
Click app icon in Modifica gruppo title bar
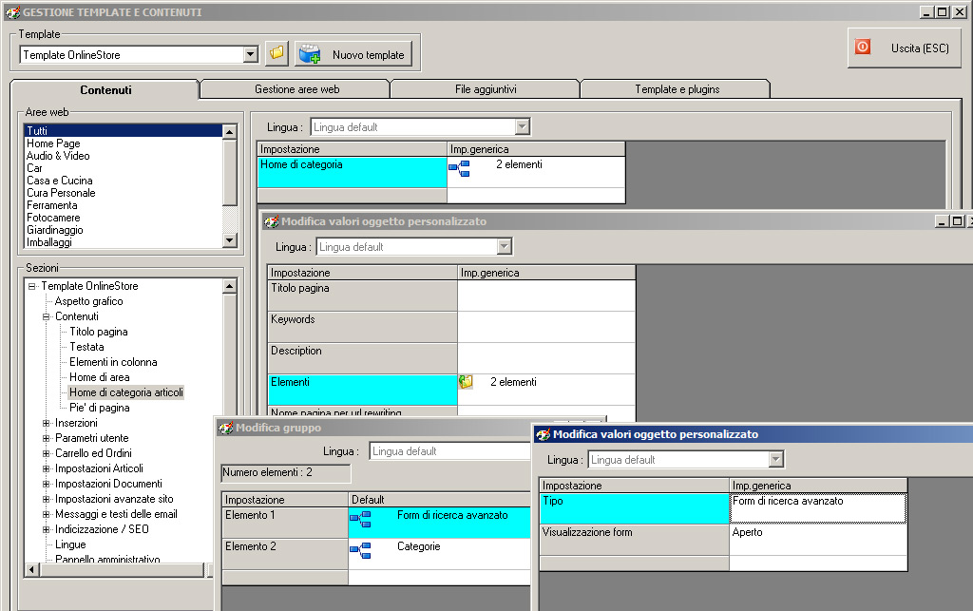[x=226, y=428]
